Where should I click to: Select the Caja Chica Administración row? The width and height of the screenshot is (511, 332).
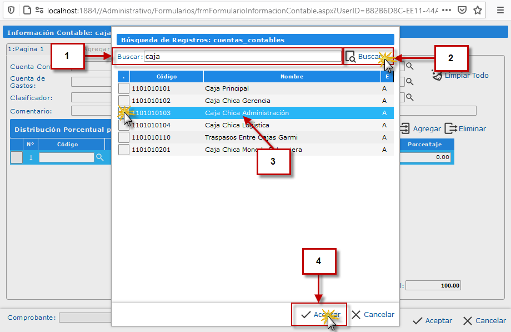pyautogui.click(x=255, y=113)
